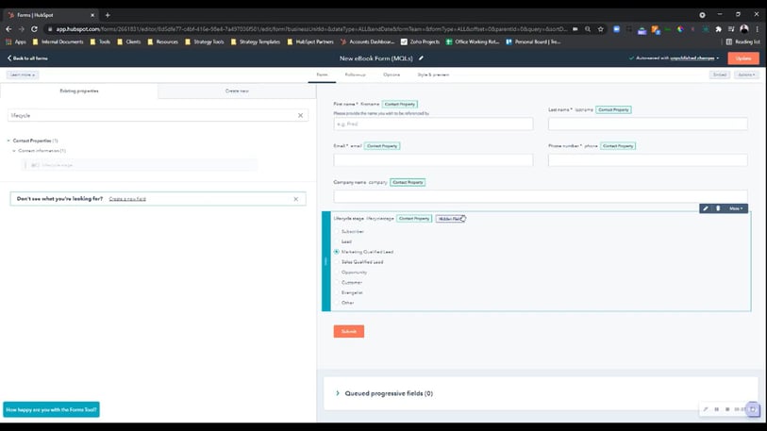Viewport: 767px width, 431px height.
Task: Select the Existing properties tab
Action: (79, 91)
